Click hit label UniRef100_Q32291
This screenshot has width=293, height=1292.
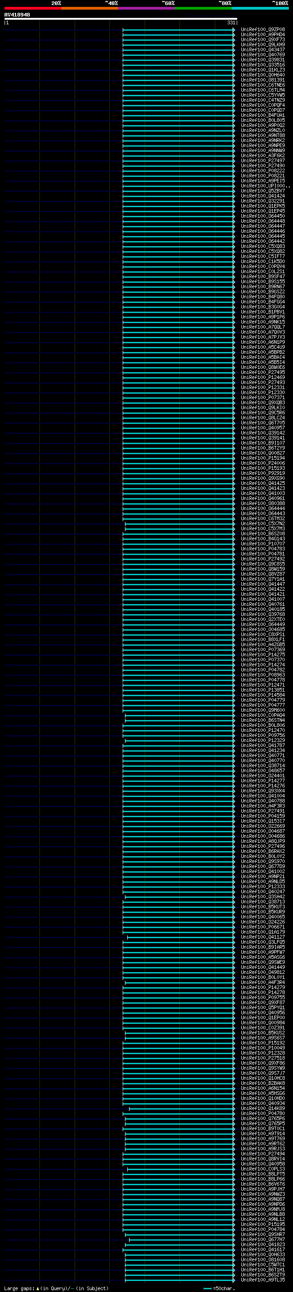tap(263, 201)
